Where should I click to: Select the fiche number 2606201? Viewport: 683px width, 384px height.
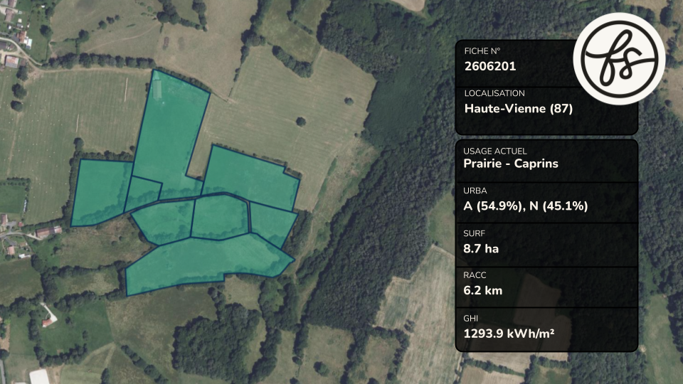point(490,66)
